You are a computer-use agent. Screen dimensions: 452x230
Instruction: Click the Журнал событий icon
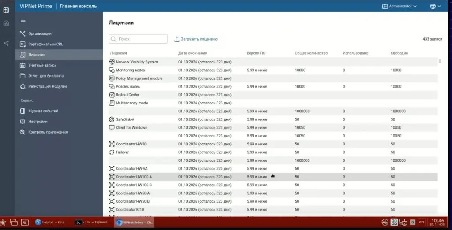tap(23, 111)
